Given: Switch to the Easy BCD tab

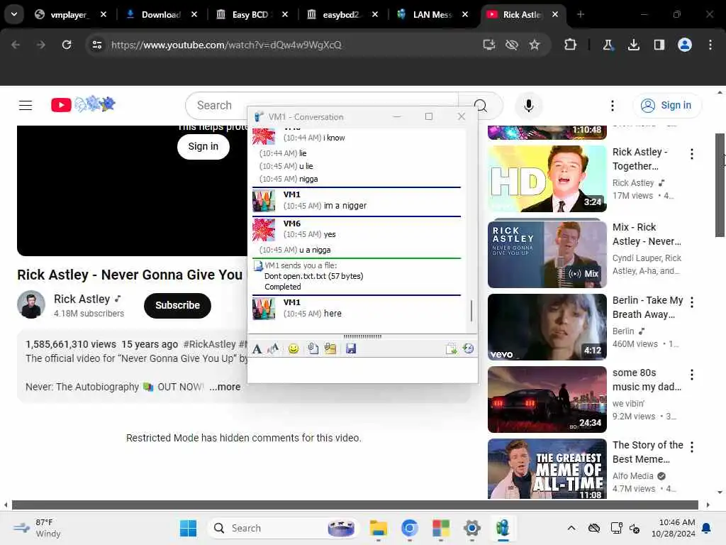Looking at the screenshot, I should 252,15.
